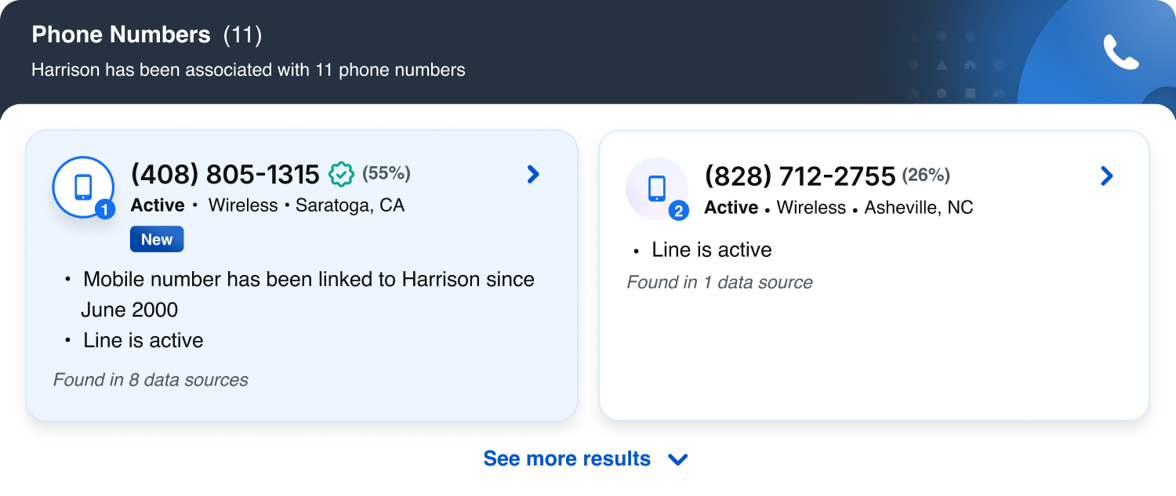Image resolution: width=1176 pixels, height=496 pixels.
Task: Click the mobile phone icon numbered 2
Action: 657,188
